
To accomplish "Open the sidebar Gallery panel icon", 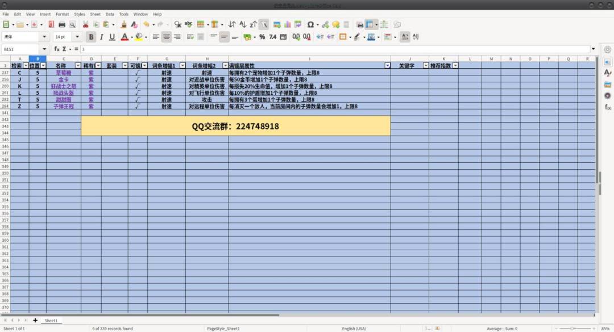I will (x=607, y=85).
